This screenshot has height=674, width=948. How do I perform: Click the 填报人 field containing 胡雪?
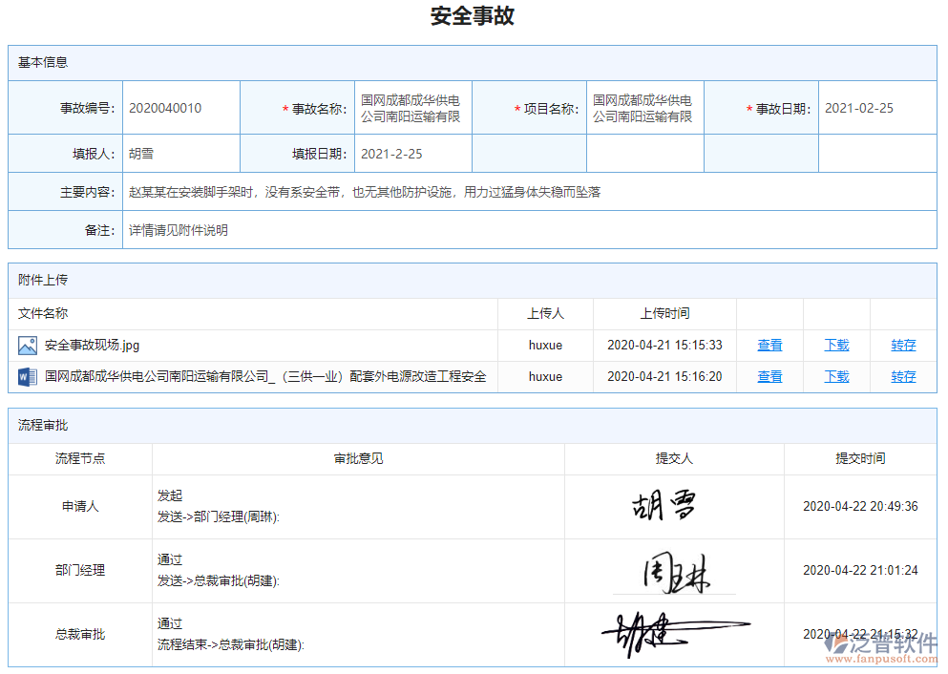(x=180, y=154)
